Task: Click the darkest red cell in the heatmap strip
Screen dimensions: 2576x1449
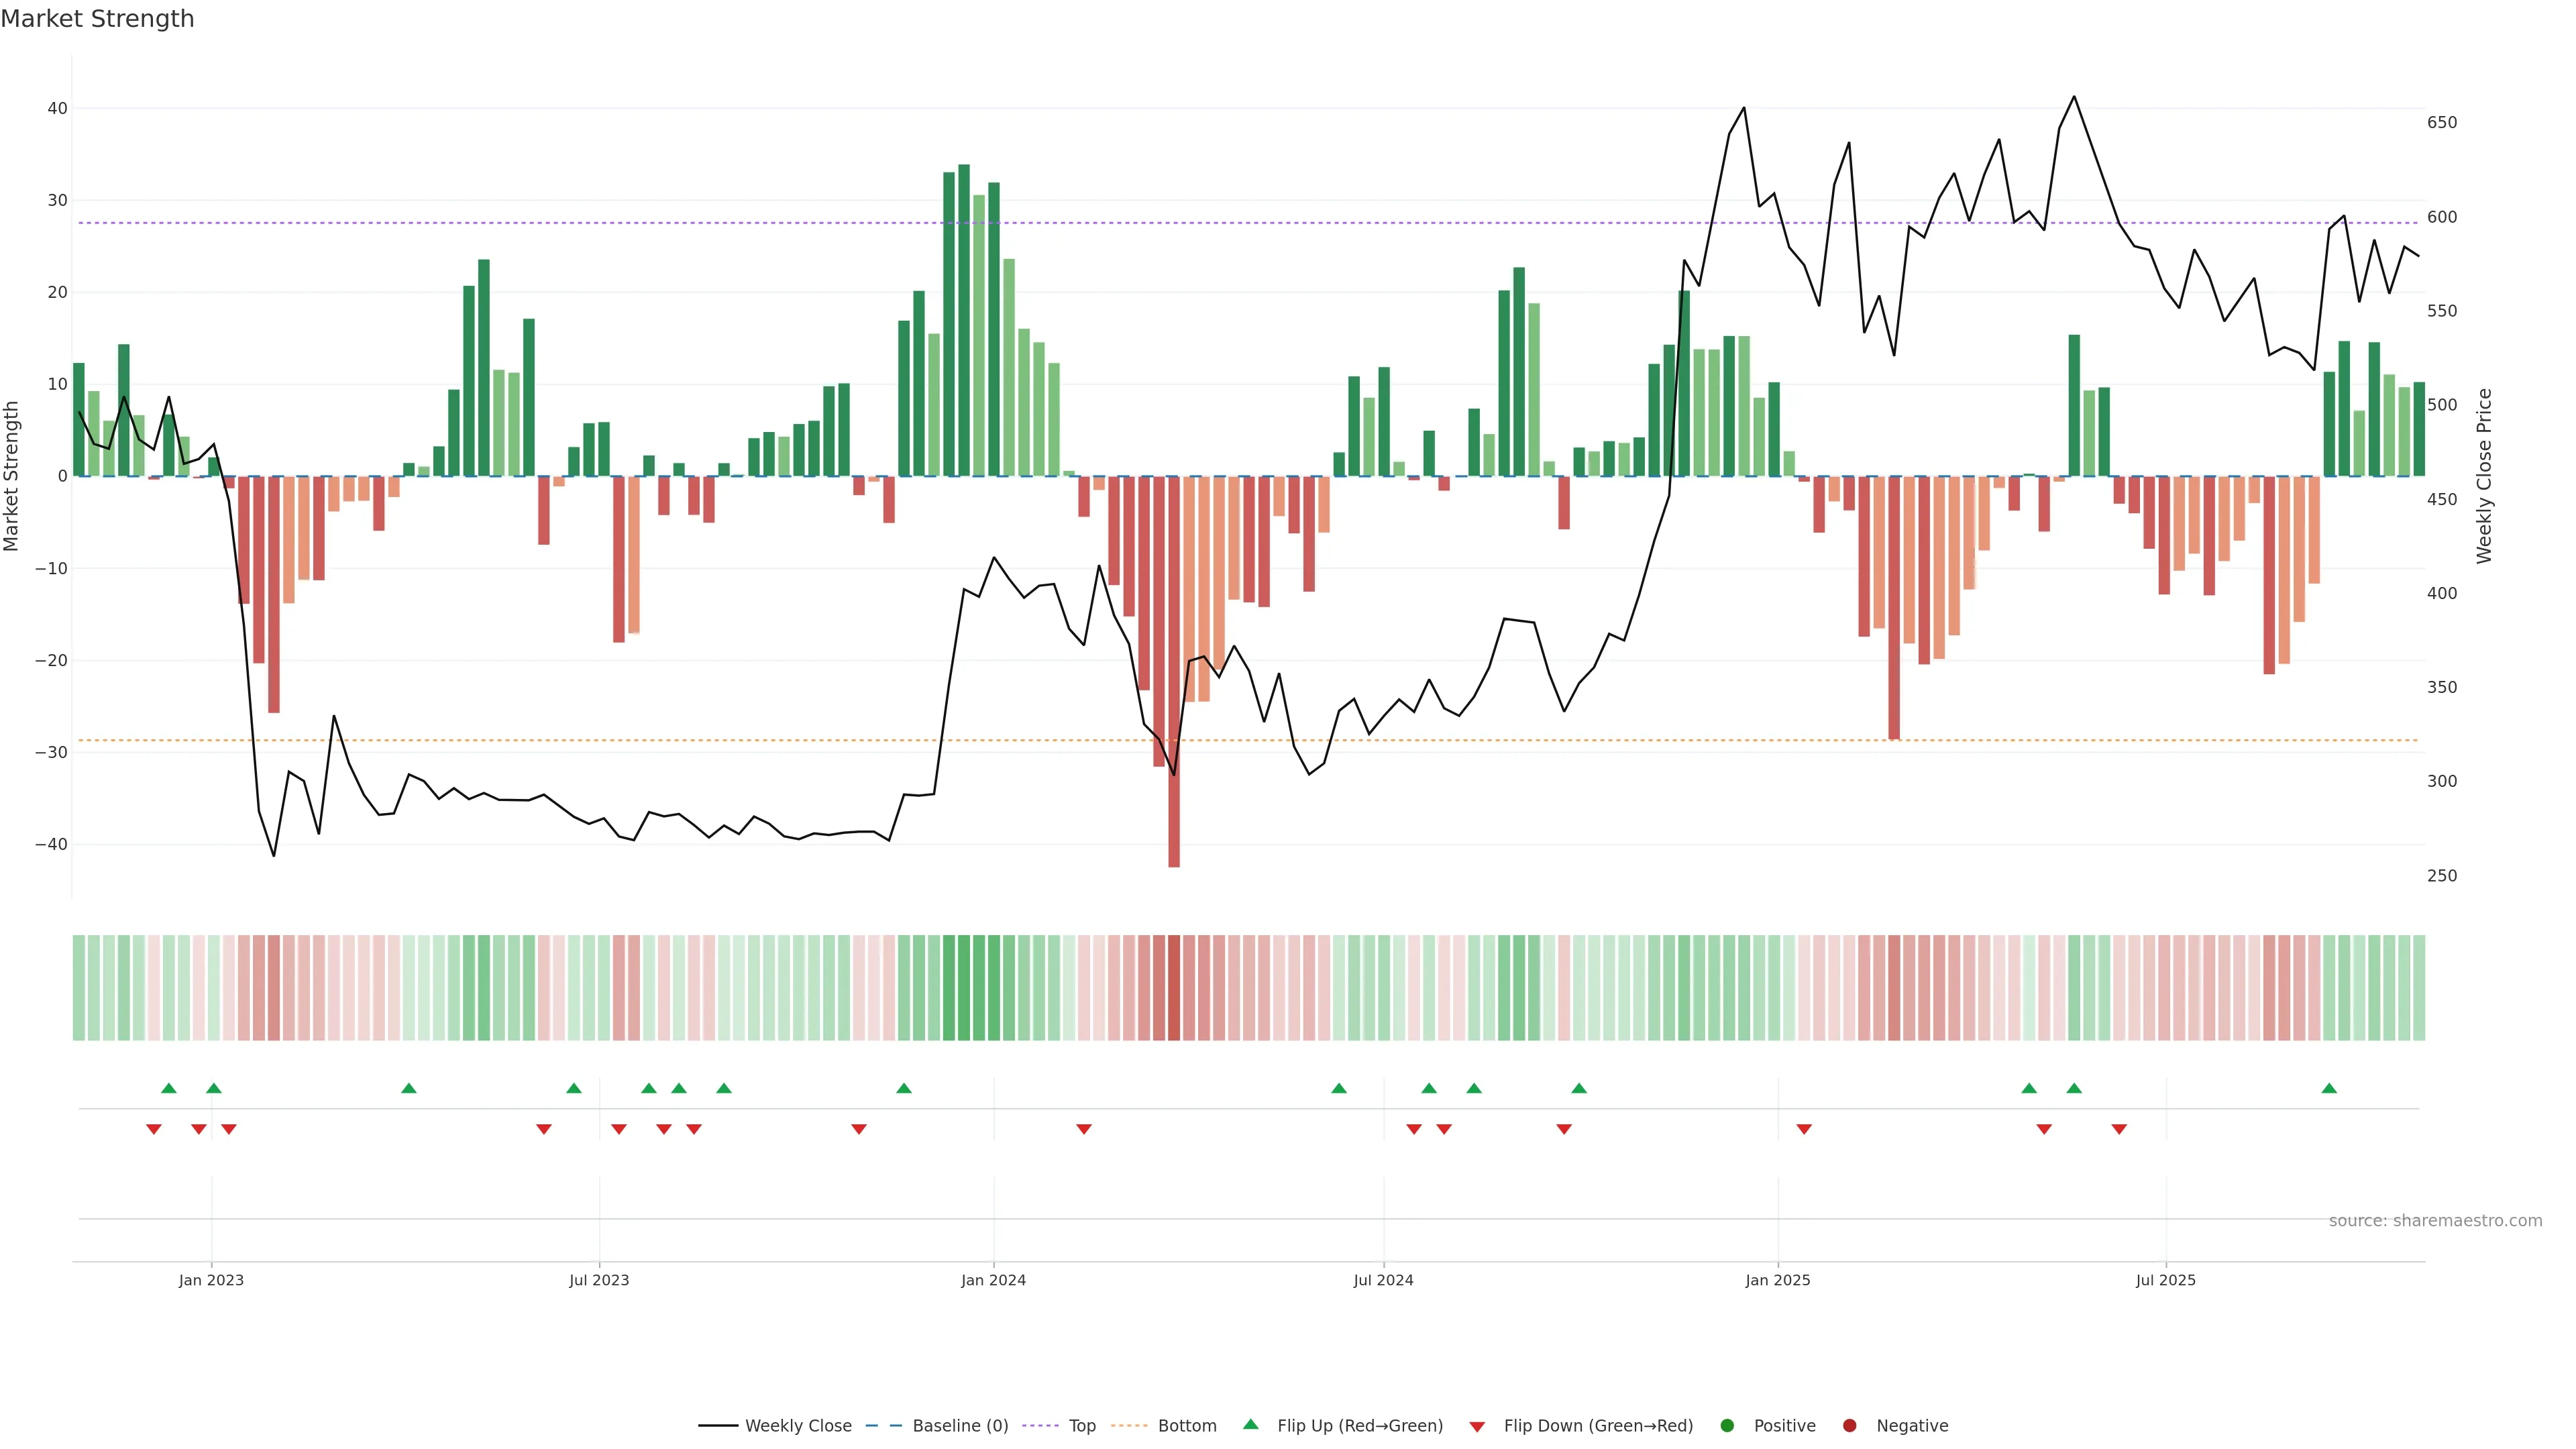Action: [x=1174, y=988]
